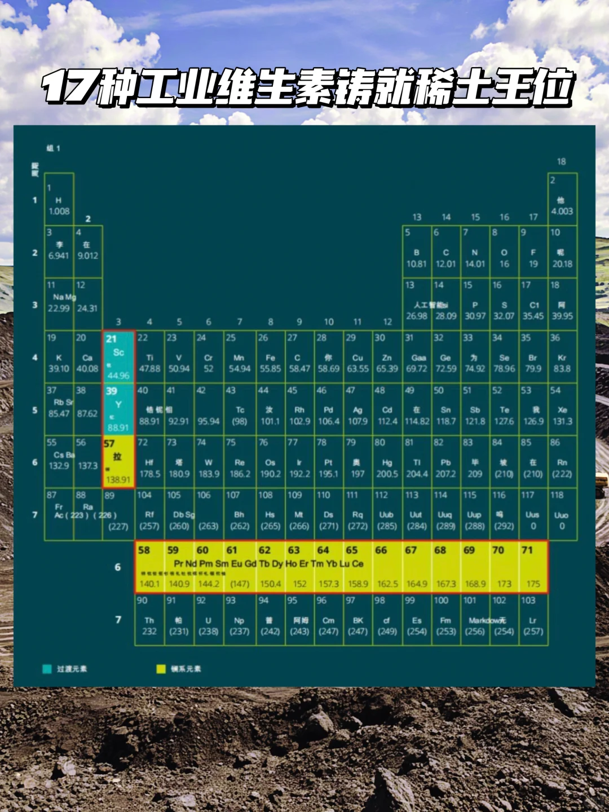The image size is (609, 812).
Task: Click lanthanide cell 58 with mass 140.1
Action: pos(149,567)
